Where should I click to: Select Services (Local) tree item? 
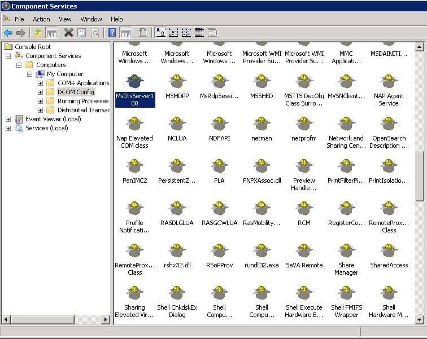tap(46, 128)
